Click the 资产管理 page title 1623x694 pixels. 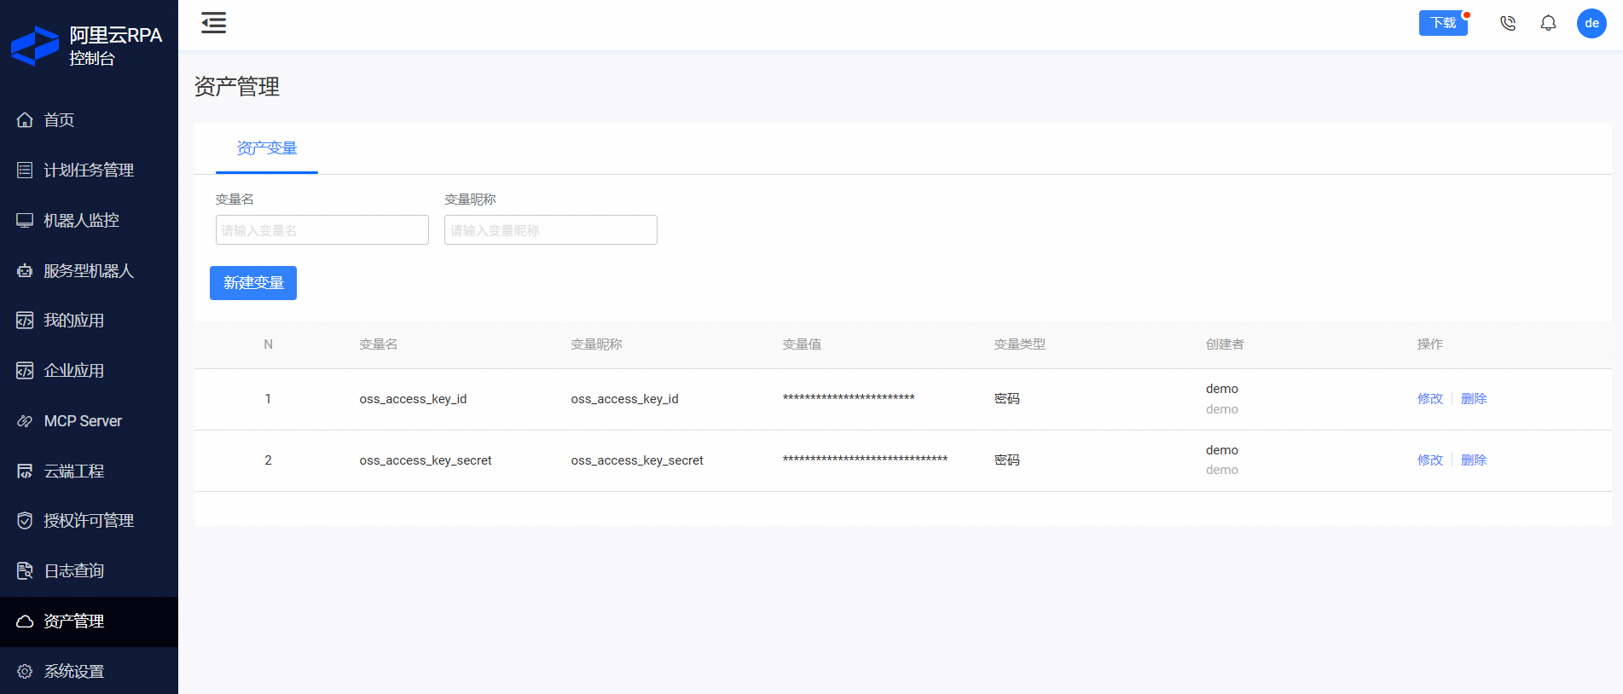(237, 87)
